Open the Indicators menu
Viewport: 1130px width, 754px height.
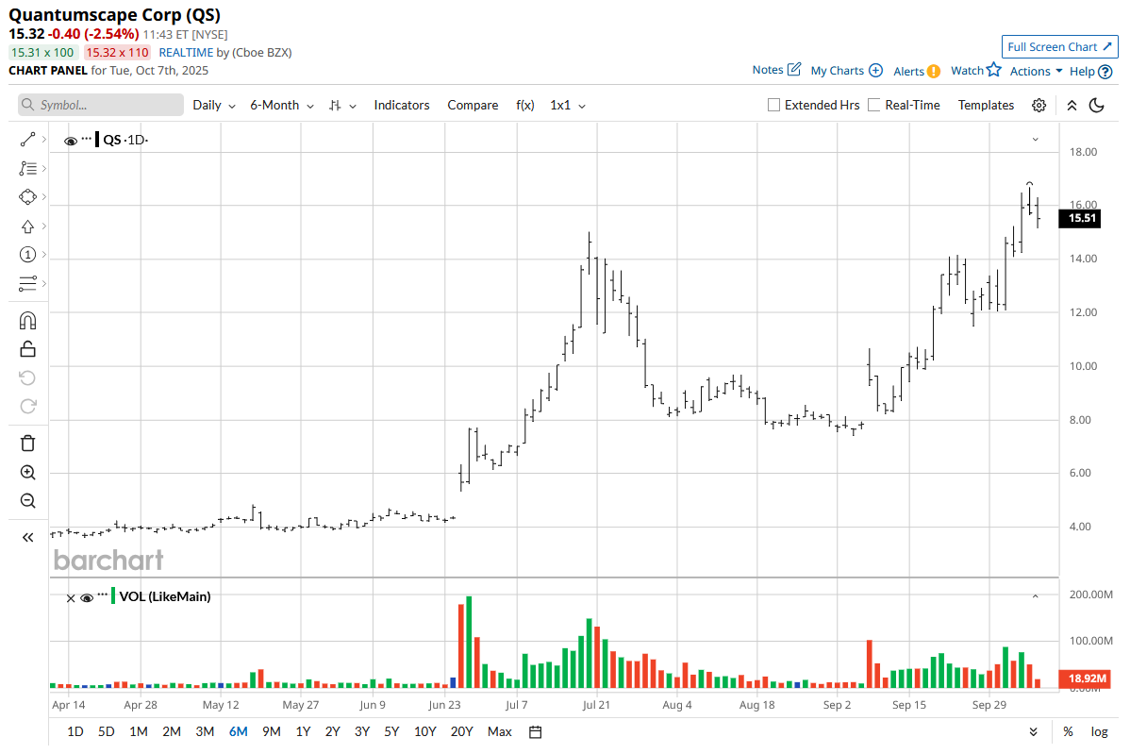(402, 106)
